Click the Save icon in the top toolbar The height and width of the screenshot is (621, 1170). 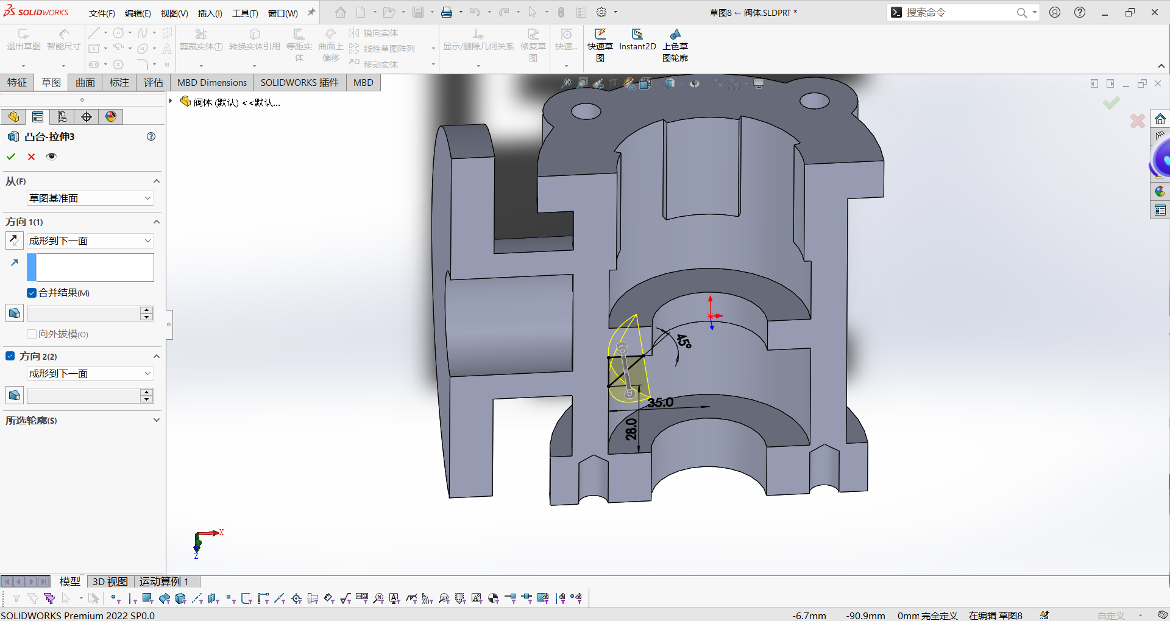pyautogui.click(x=418, y=12)
